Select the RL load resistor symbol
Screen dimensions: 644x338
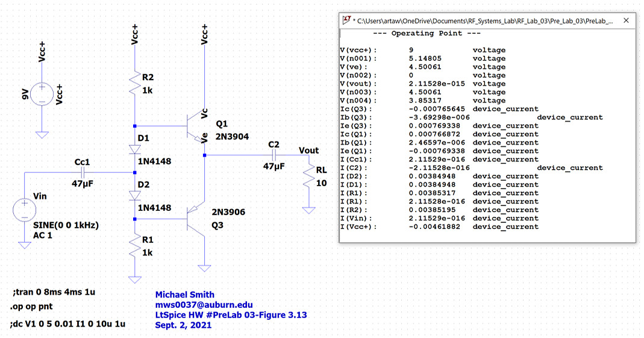(308, 176)
